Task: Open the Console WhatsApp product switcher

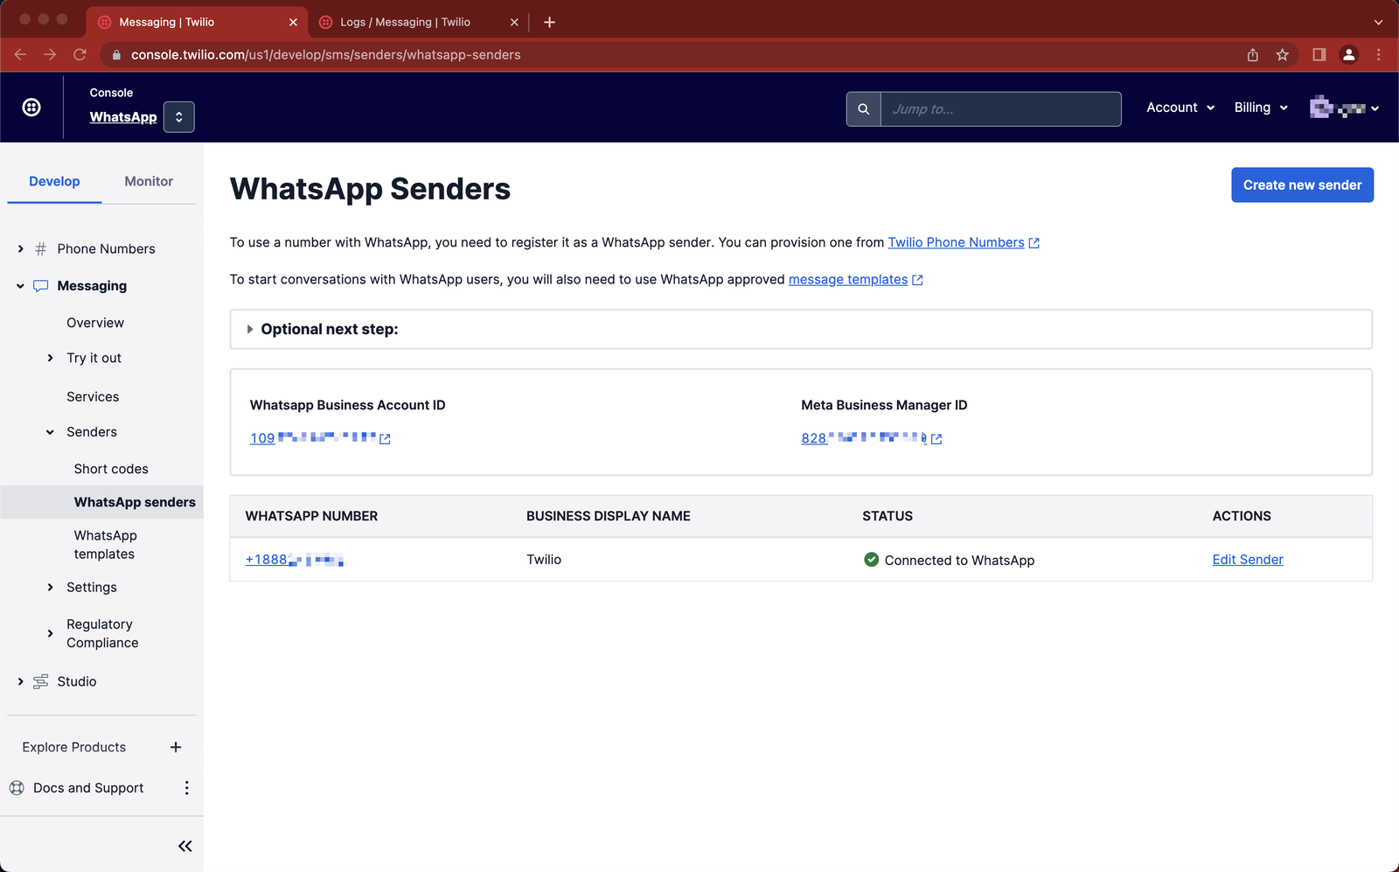Action: pos(178,116)
